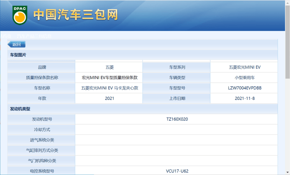Select the TZ160X020 engine model value
The image size is (290, 175).
point(176,119)
